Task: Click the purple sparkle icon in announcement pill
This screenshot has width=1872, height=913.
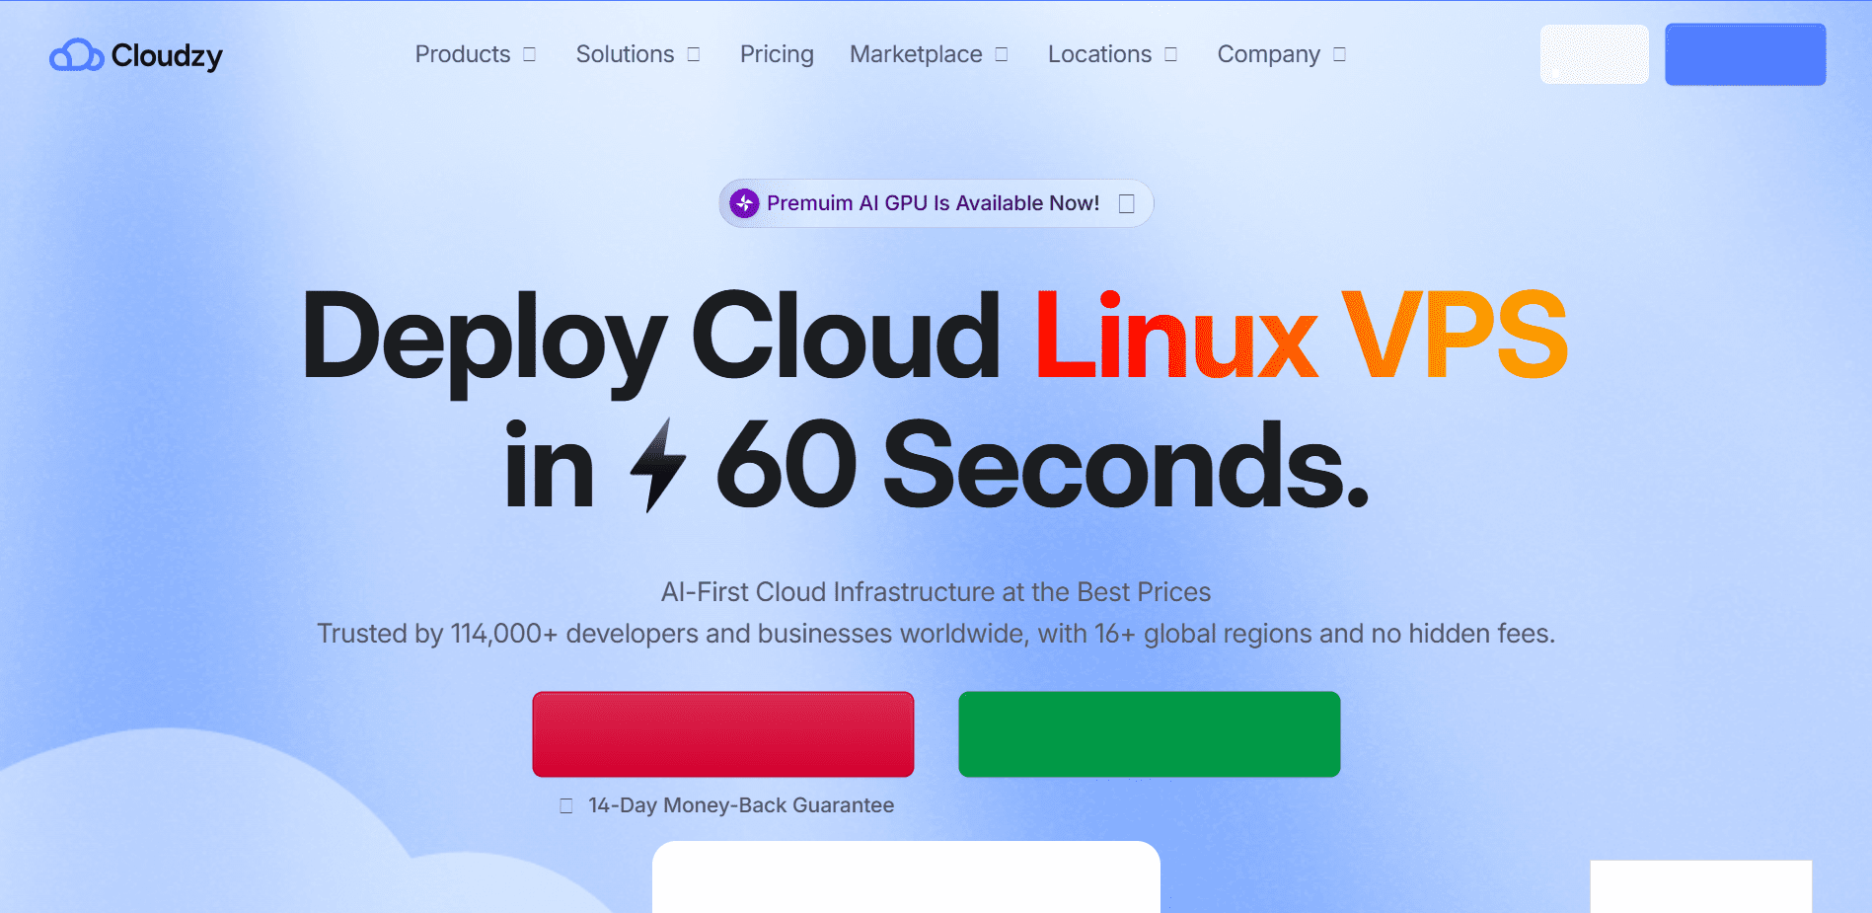Action: 744,203
